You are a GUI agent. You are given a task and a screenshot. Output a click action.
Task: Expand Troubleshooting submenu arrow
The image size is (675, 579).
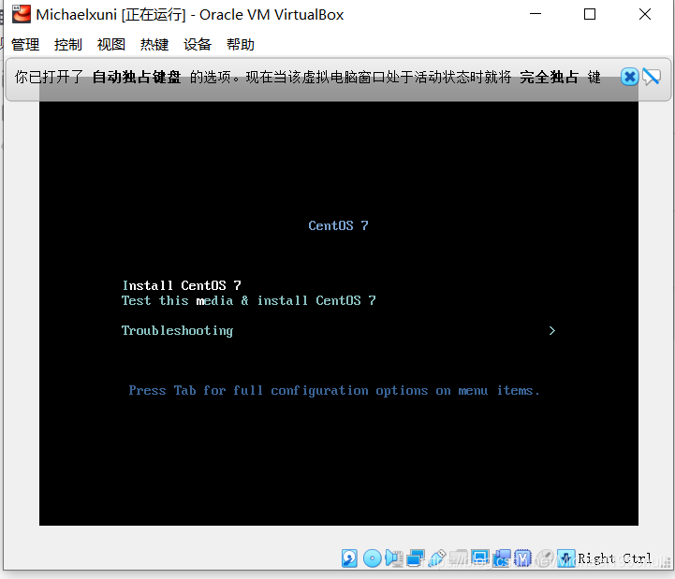click(x=551, y=330)
